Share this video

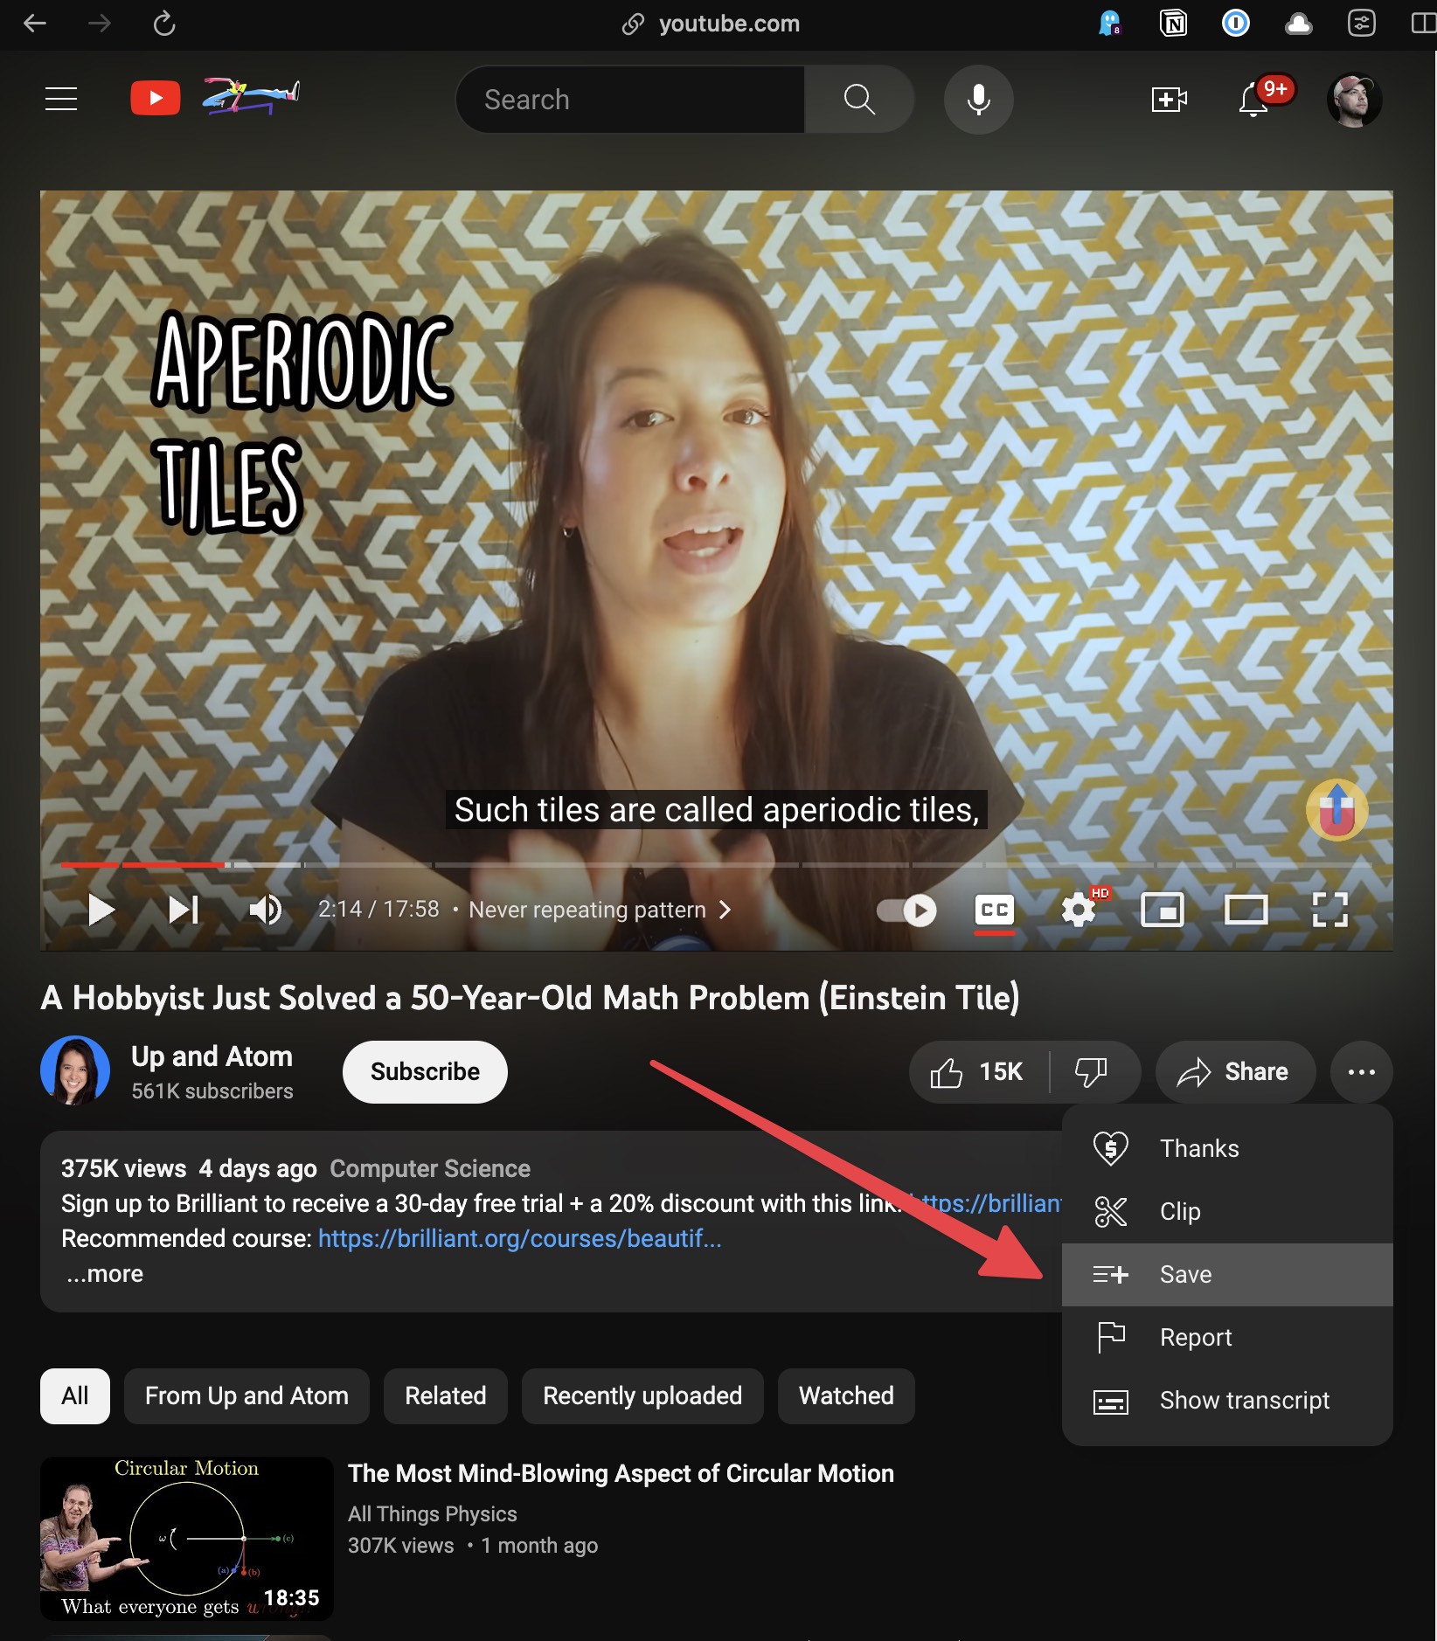click(1235, 1071)
